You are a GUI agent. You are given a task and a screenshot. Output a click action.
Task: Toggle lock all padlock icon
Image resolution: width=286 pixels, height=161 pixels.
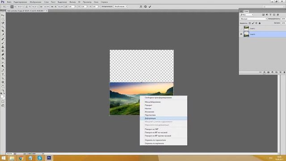pos(260,23)
